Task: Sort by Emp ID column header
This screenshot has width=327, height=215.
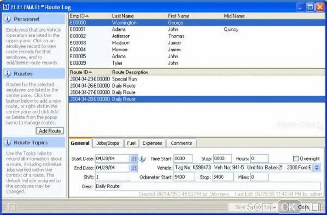Action: pyautogui.click(x=89, y=16)
